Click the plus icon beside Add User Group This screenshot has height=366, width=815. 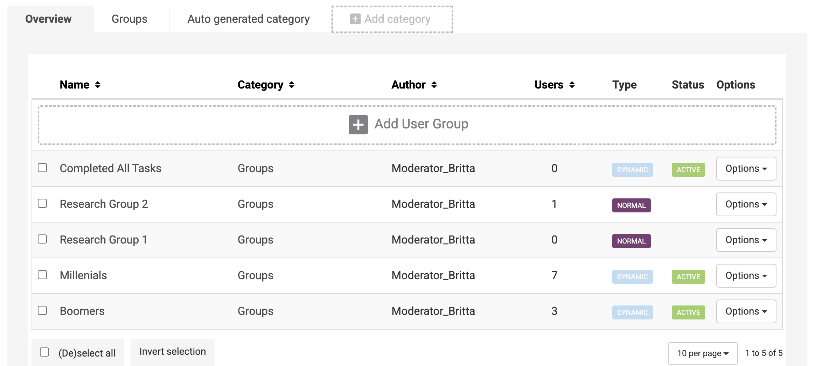click(358, 125)
